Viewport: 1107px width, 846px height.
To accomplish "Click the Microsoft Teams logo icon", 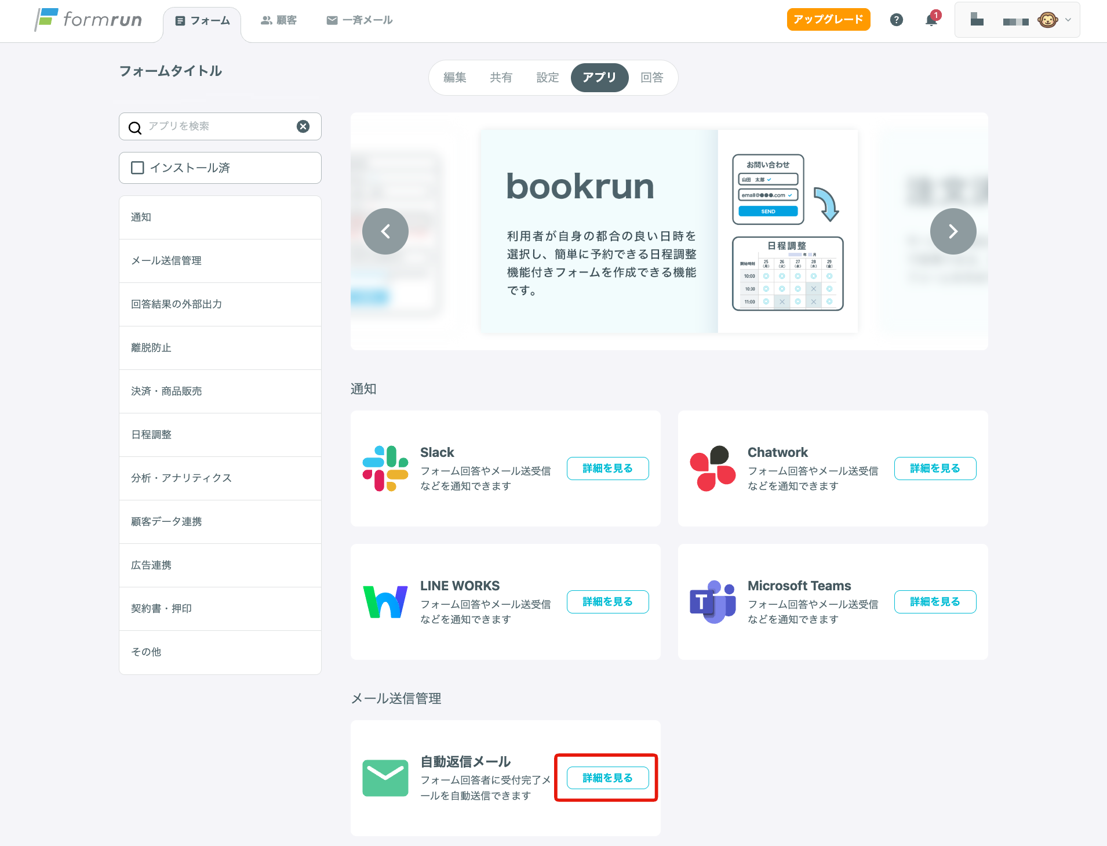I will click(713, 602).
